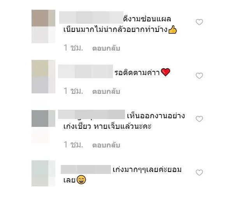Like the comment ending with thumbs-up emoji

tap(199, 22)
